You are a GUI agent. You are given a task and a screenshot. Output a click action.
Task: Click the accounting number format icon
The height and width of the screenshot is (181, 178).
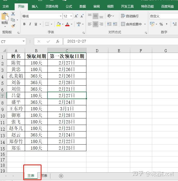[x=152, y=24]
